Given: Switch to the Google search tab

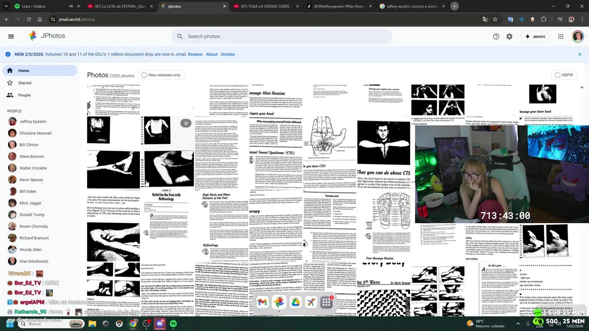Looking at the screenshot, I should 412,6.
